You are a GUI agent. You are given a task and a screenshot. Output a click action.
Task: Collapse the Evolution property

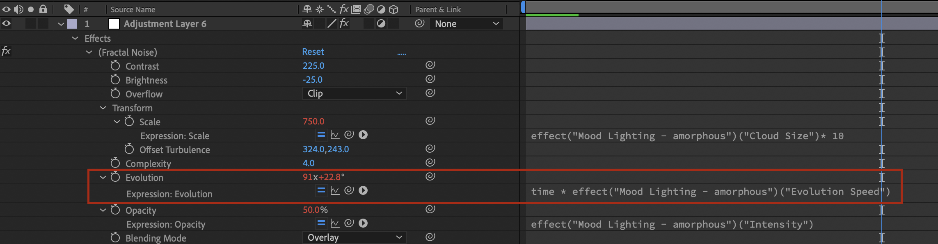tap(103, 177)
